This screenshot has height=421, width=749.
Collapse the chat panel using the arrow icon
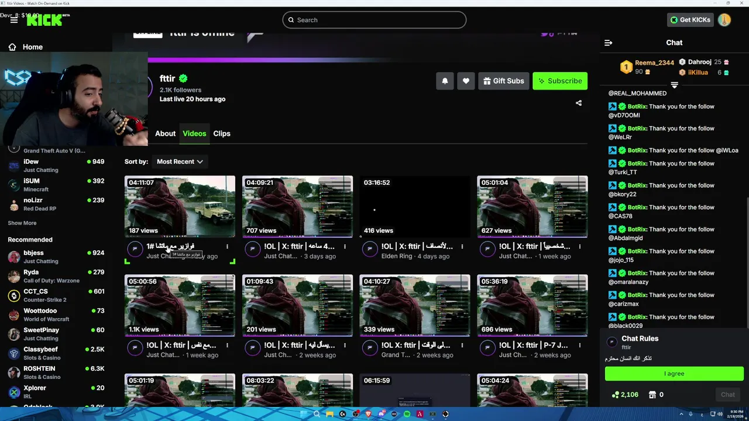coord(608,43)
